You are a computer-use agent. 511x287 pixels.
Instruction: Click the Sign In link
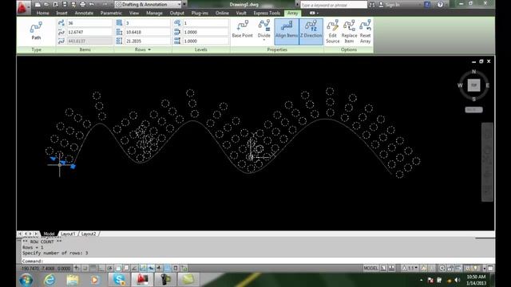pos(393,5)
